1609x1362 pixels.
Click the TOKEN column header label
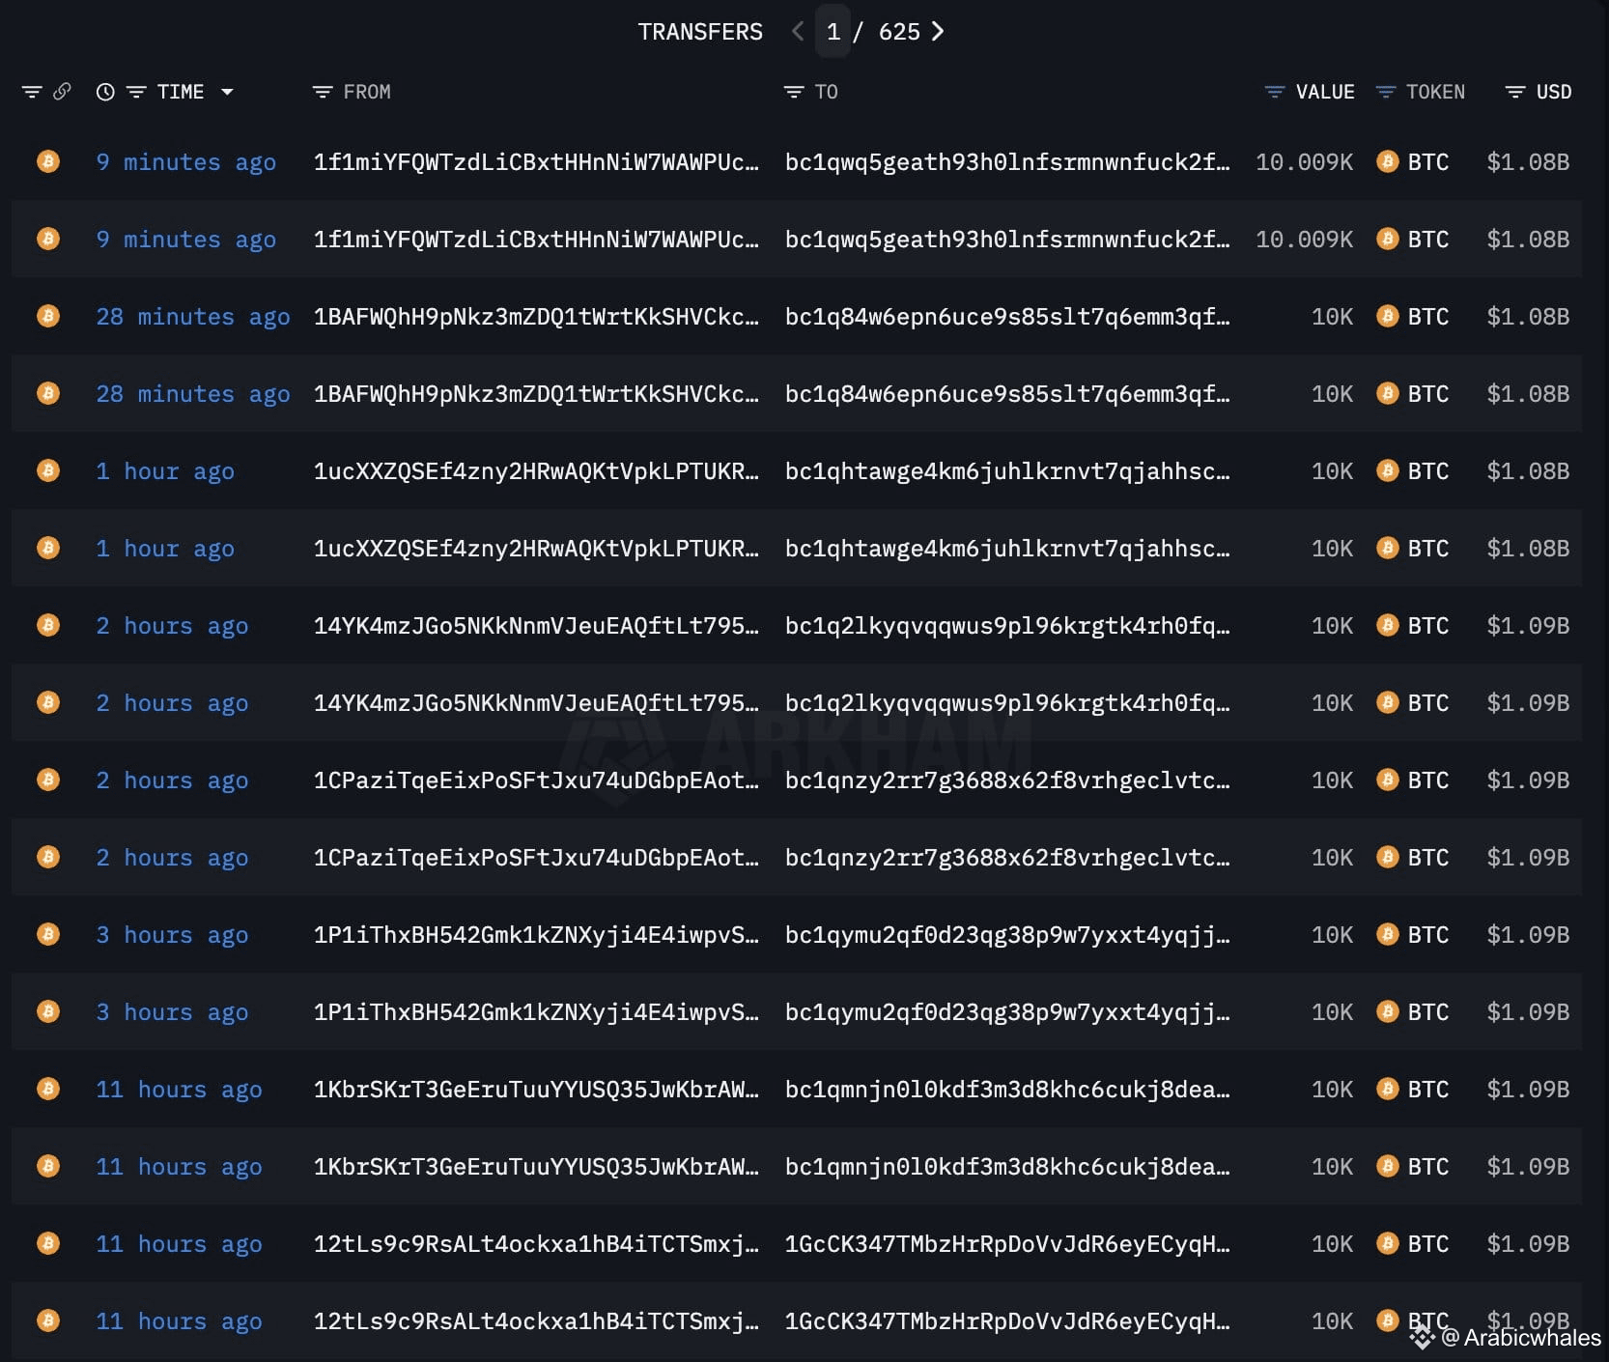[1435, 92]
